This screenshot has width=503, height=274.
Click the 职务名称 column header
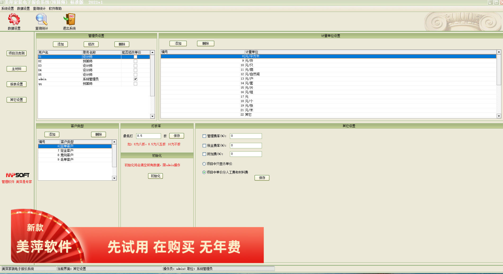pyautogui.click(x=102, y=52)
